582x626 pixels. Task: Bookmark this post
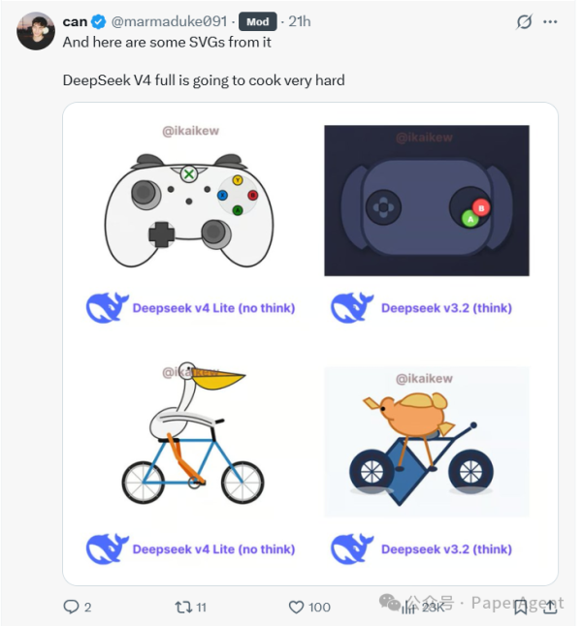pos(522,607)
